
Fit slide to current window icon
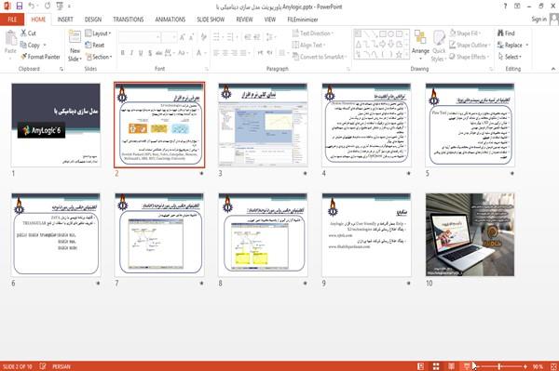pos(553,366)
